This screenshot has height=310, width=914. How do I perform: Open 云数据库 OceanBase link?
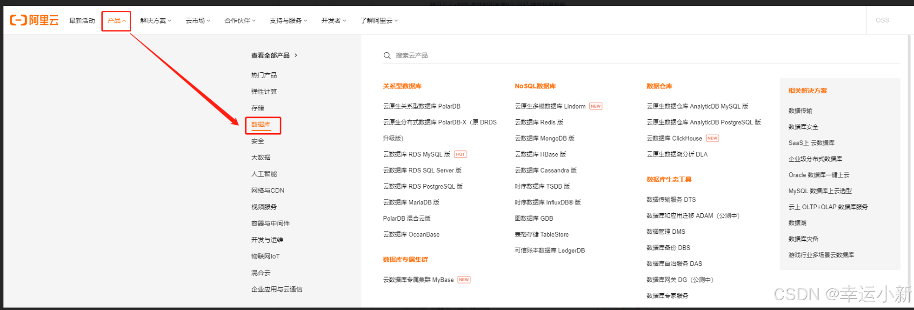pos(411,235)
